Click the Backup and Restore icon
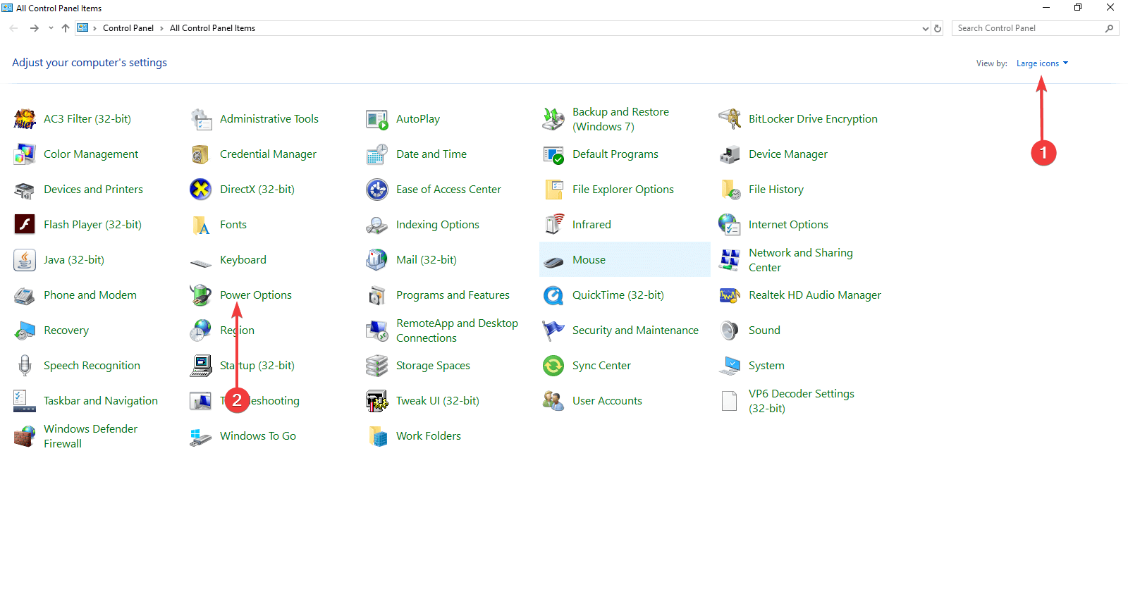Viewport: 1128px width, 606px height. (553, 119)
